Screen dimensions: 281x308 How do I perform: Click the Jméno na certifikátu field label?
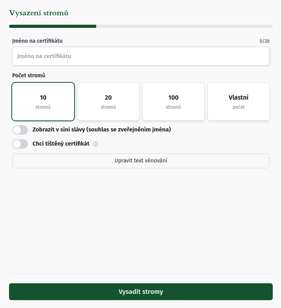(37, 41)
